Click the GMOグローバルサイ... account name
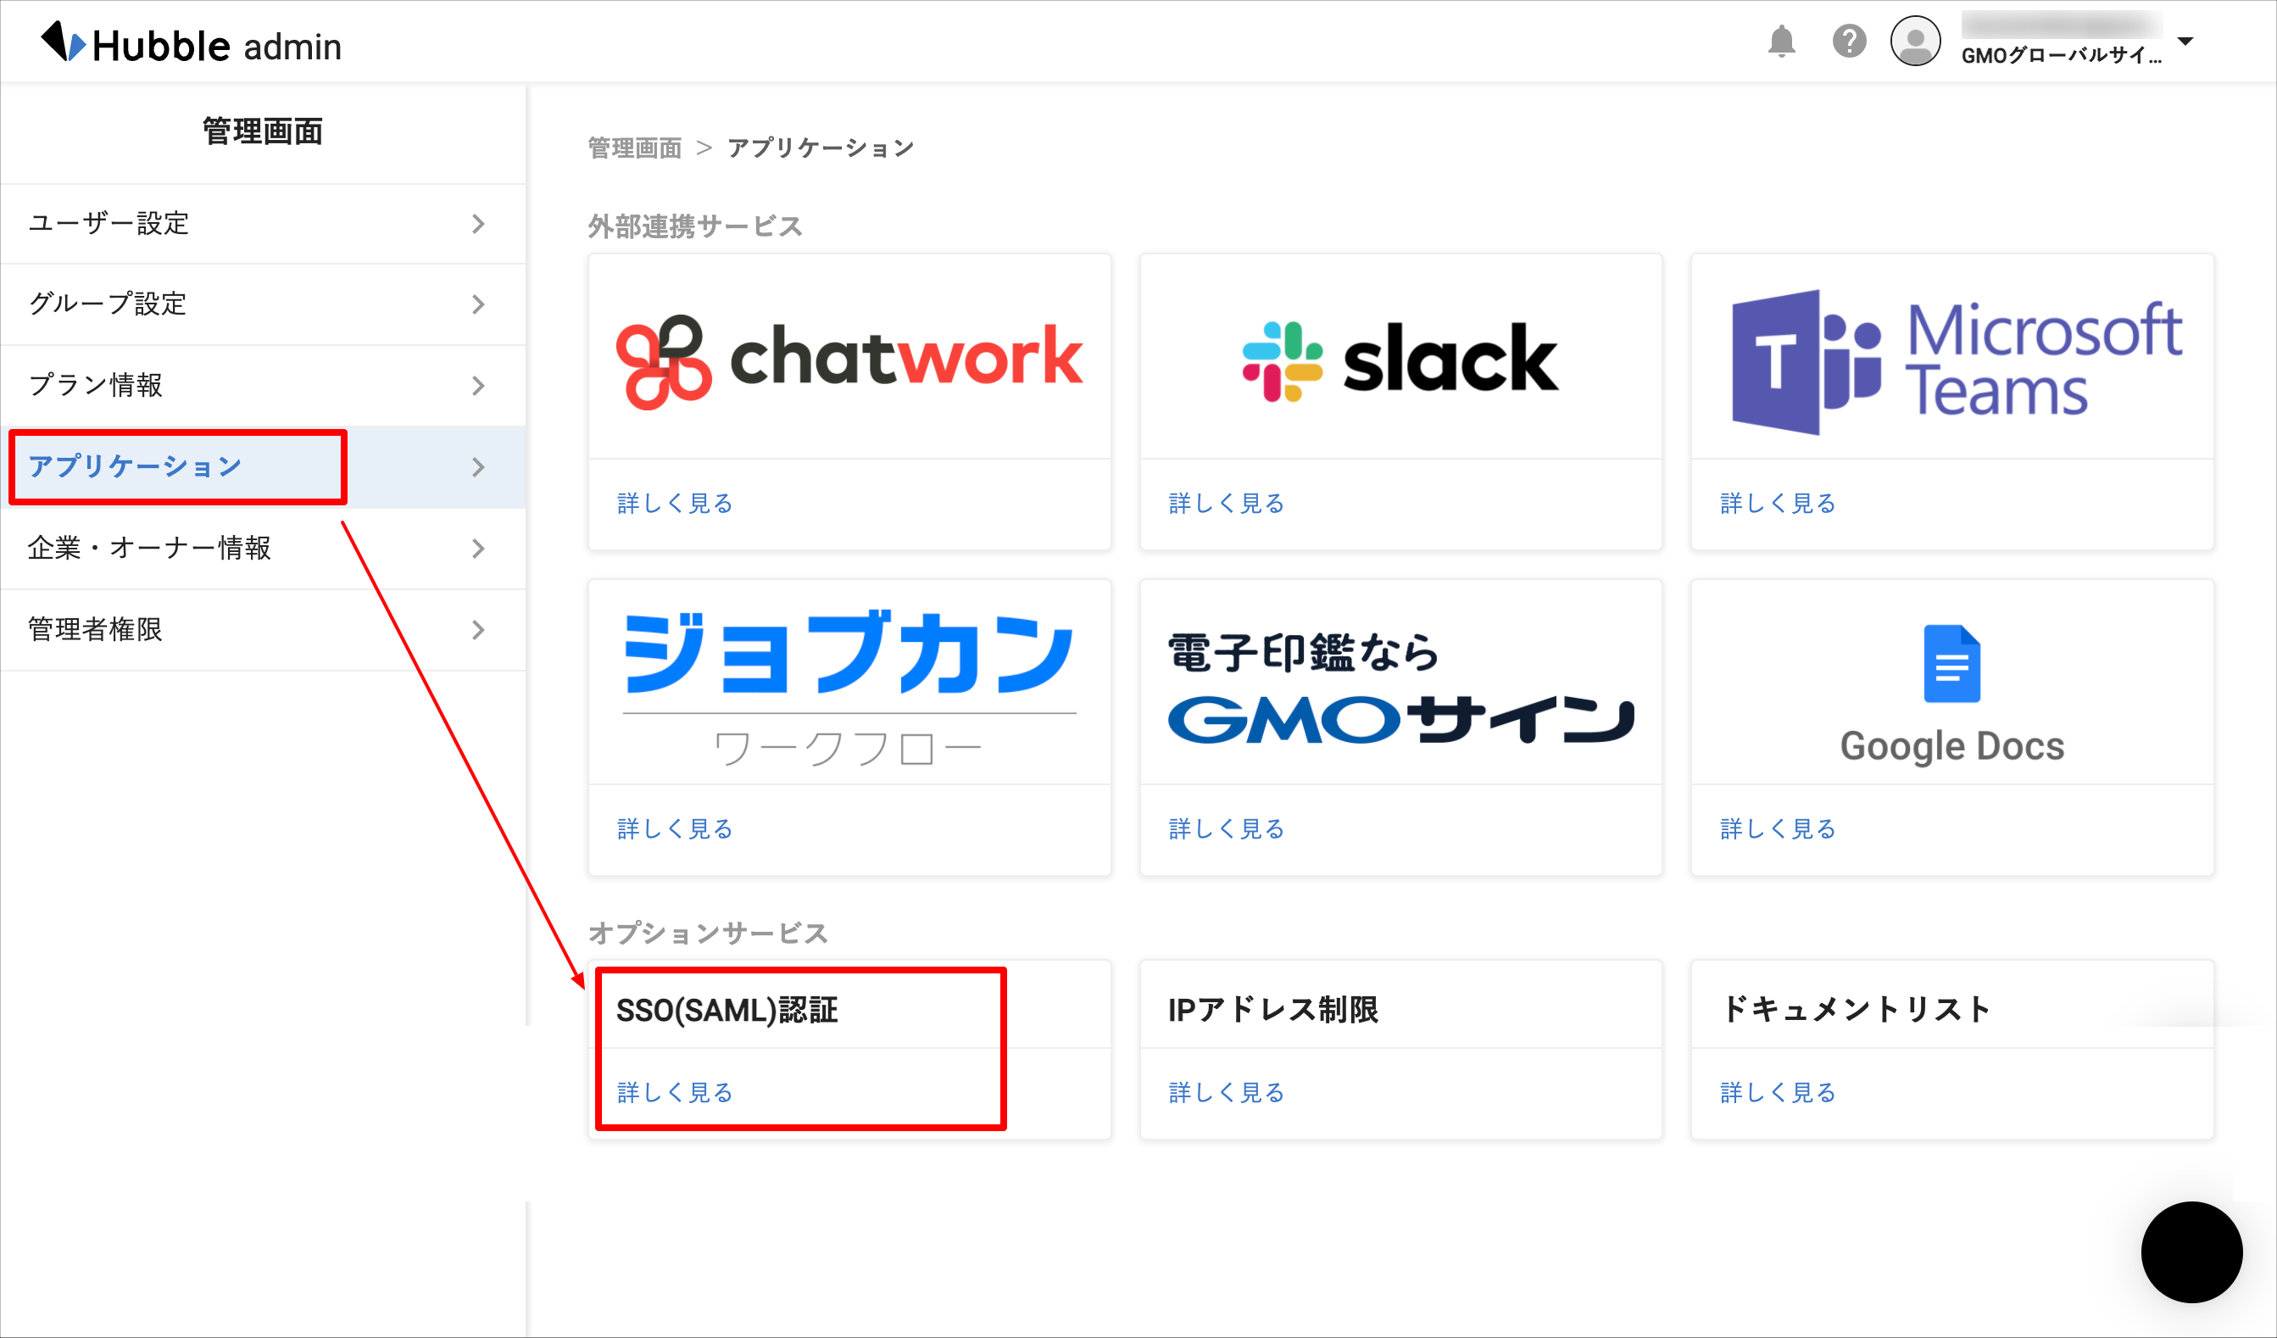Screen dimensions: 2277x1338 (2061, 55)
